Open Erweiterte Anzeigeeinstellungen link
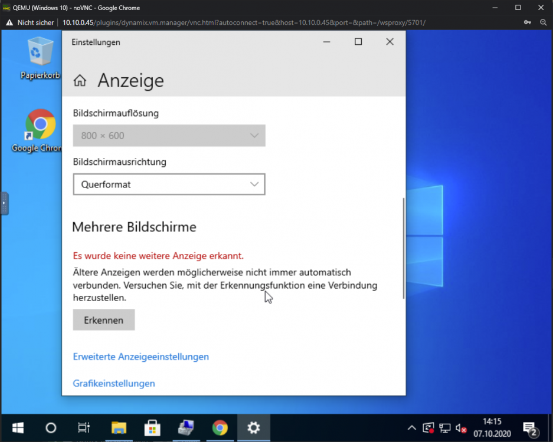 click(x=140, y=357)
